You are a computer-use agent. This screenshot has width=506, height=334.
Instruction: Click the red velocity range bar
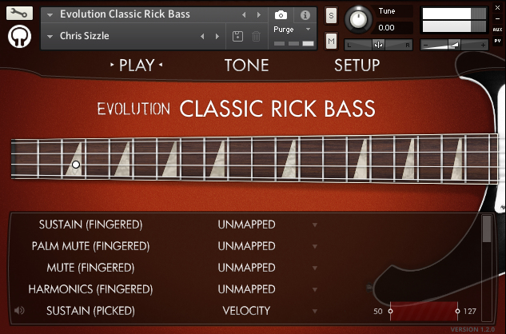(424, 311)
